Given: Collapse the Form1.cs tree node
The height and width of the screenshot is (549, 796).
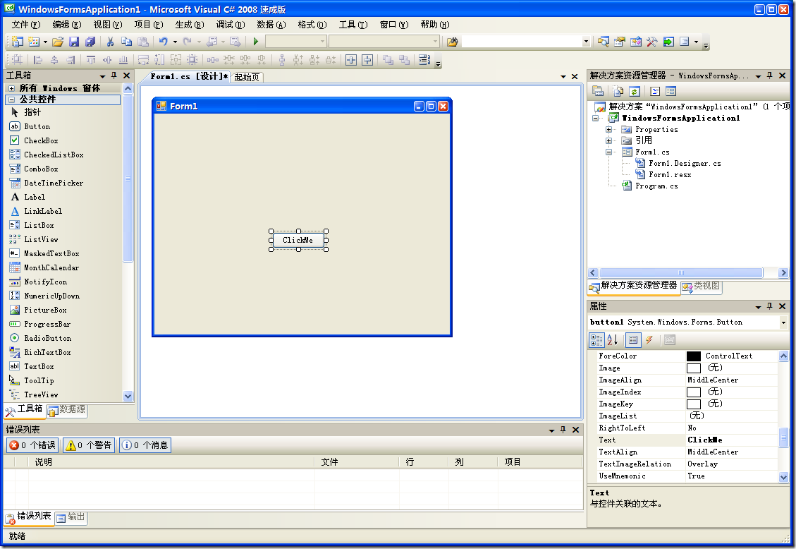Looking at the screenshot, I should click(608, 152).
